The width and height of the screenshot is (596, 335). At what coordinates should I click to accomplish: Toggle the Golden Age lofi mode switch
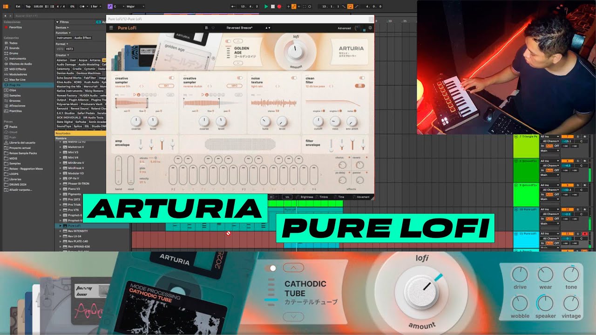pos(228,41)
